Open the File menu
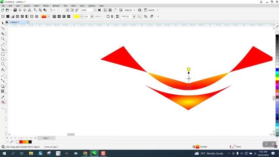The height and width of the screenshot is (157, 279). click(3, 6)
